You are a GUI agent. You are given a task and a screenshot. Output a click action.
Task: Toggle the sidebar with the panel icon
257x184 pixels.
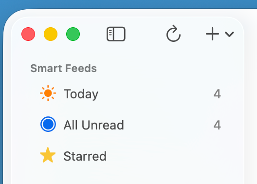pyautogui.click(x=116, y=34)
